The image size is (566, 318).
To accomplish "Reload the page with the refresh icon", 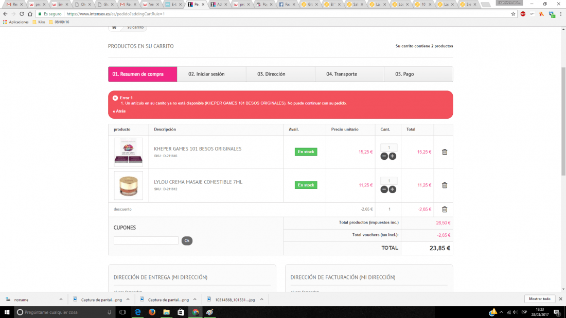I will pyautogui.click(x=22, y=14).
